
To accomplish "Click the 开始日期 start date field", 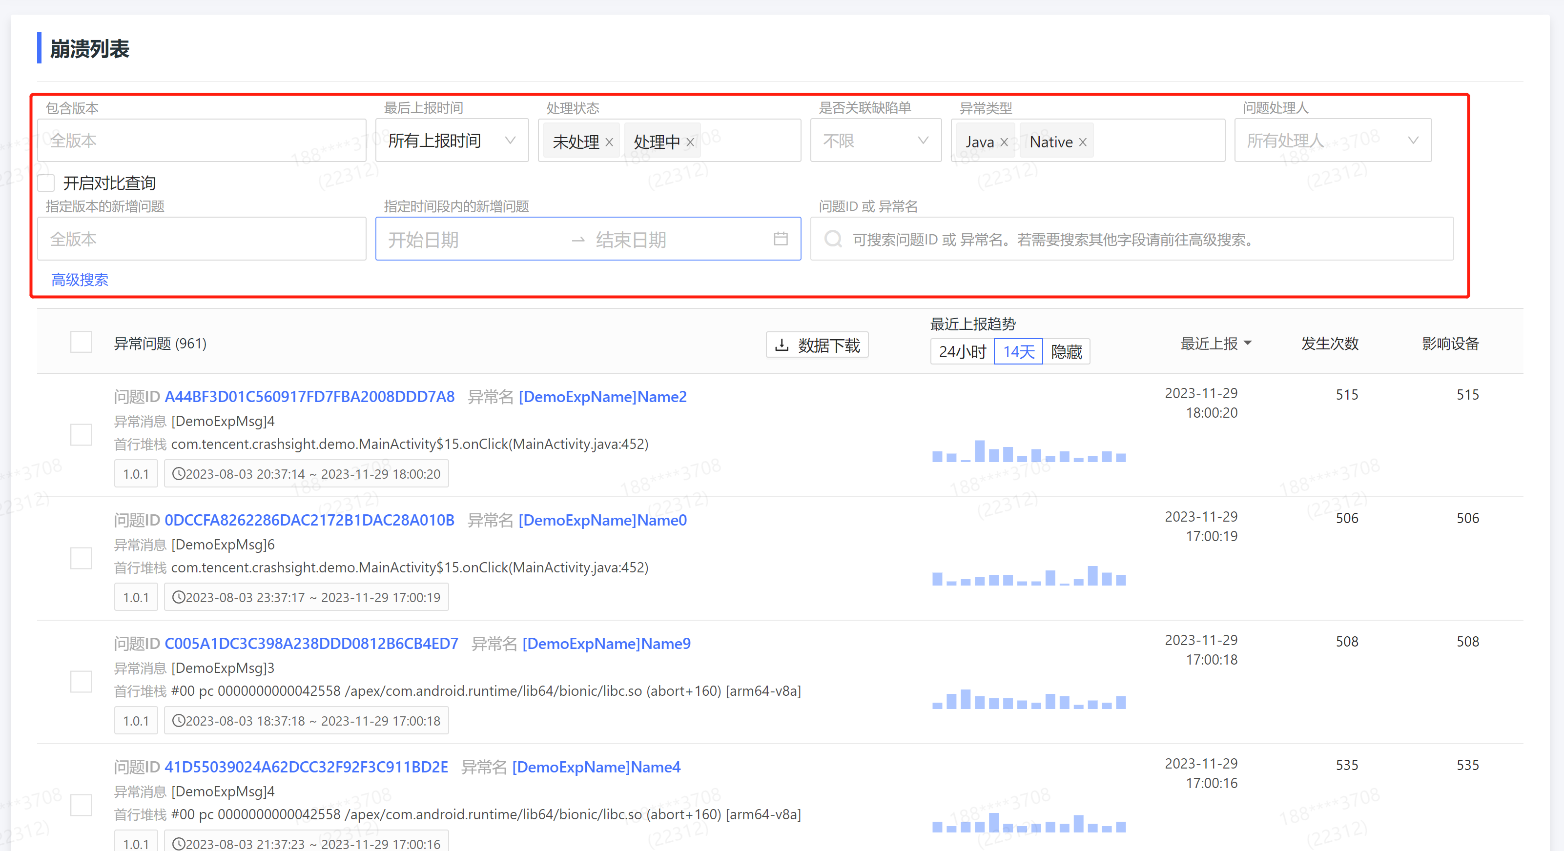I will 473,239.
